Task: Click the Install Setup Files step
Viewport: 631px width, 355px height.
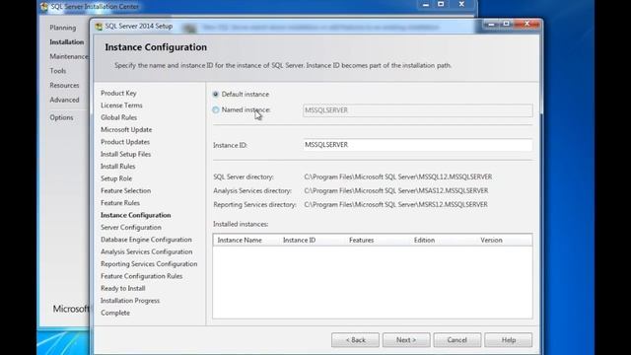Action: 125,154
